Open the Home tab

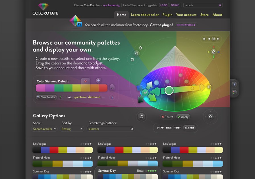pyautogui.click(x=121, y=15)
